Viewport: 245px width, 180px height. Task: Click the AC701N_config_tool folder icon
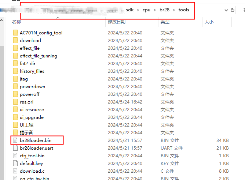click(15, 33)
